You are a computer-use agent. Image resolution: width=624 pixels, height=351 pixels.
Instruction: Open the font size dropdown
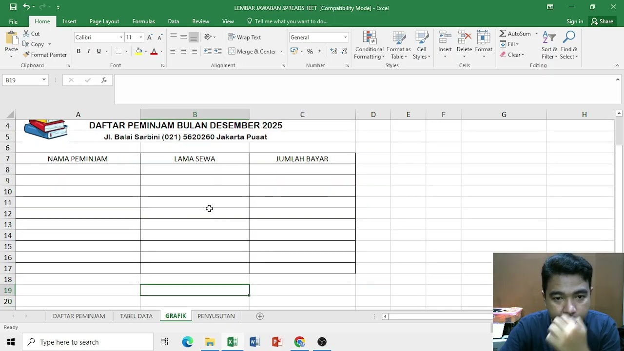pos(141,38)
